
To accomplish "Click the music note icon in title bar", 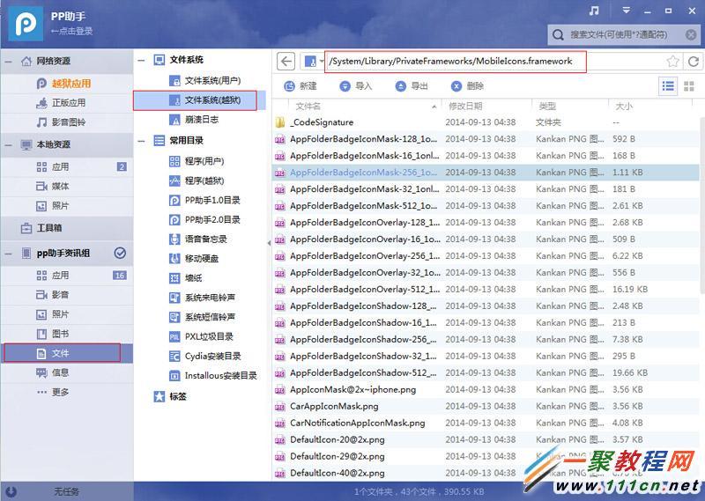I will (x=594, y=11).
